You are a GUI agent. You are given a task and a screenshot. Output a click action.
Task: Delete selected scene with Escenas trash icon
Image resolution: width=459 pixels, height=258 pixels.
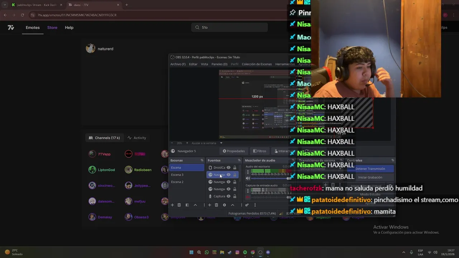(179, 205)
